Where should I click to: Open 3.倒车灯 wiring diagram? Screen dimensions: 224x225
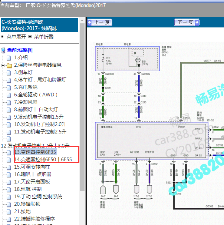point(23,72)
